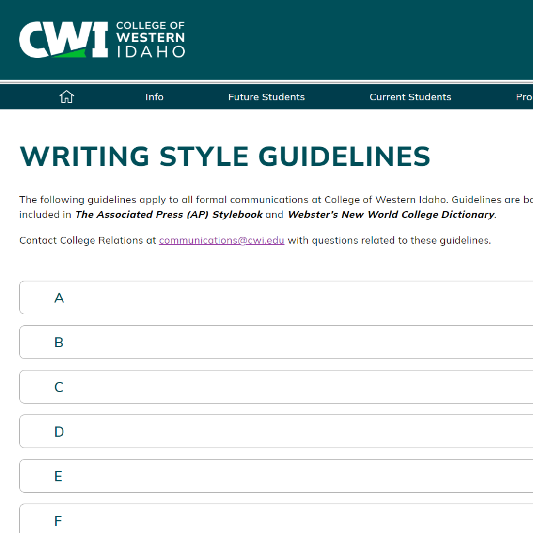Expand the letter B guidelines section
533x533 pixels.
(59, 342)
